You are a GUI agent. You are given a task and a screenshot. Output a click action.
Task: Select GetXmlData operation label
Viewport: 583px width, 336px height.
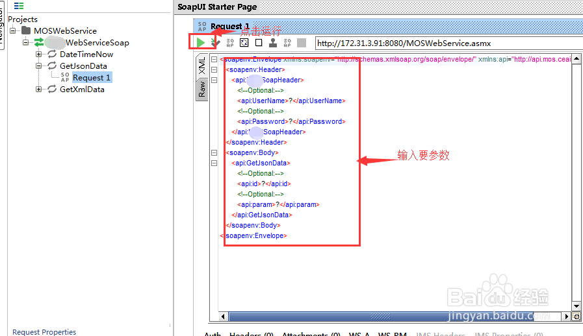pyautogui.click(x=82, y=90)
